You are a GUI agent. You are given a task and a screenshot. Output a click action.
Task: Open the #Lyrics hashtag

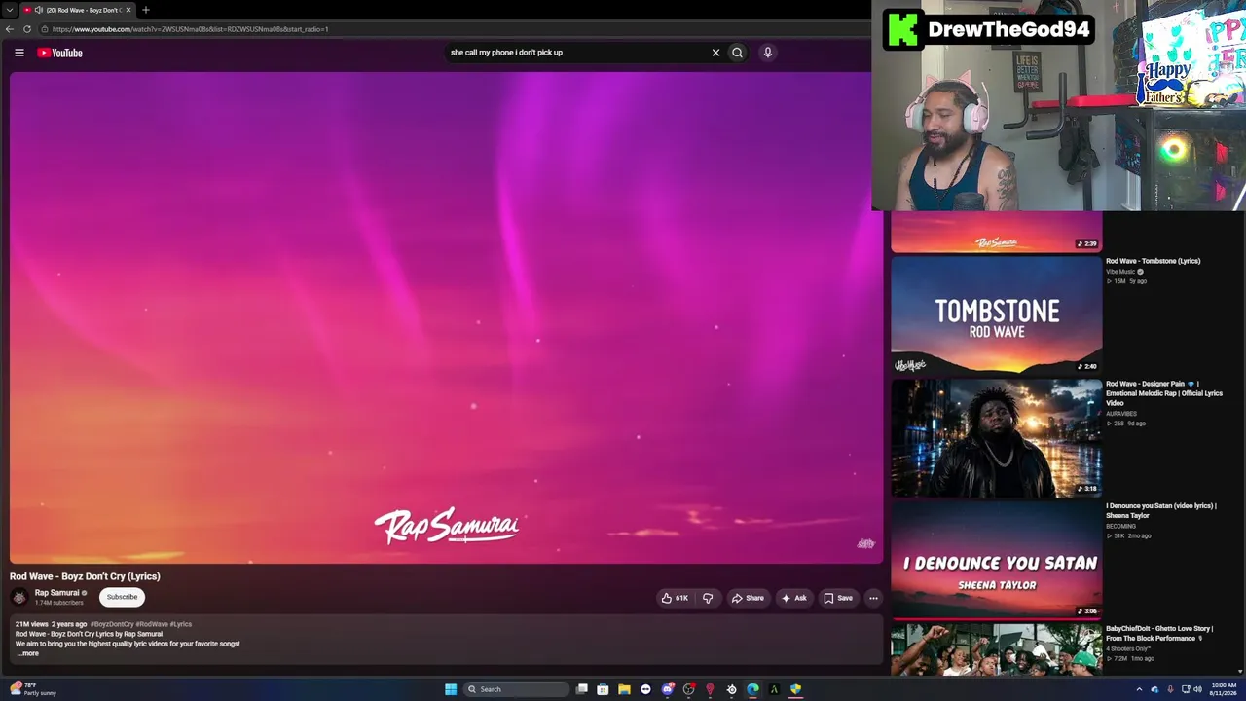181,624
